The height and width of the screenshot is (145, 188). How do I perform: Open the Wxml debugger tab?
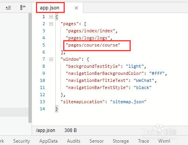point(164,141)
